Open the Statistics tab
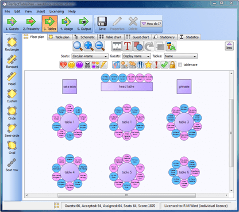This screenshot has height=212, width=239. coord(189,37)
